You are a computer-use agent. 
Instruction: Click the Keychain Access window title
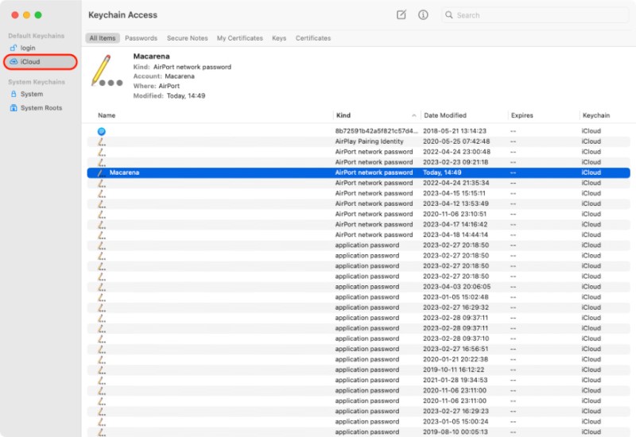122,15
